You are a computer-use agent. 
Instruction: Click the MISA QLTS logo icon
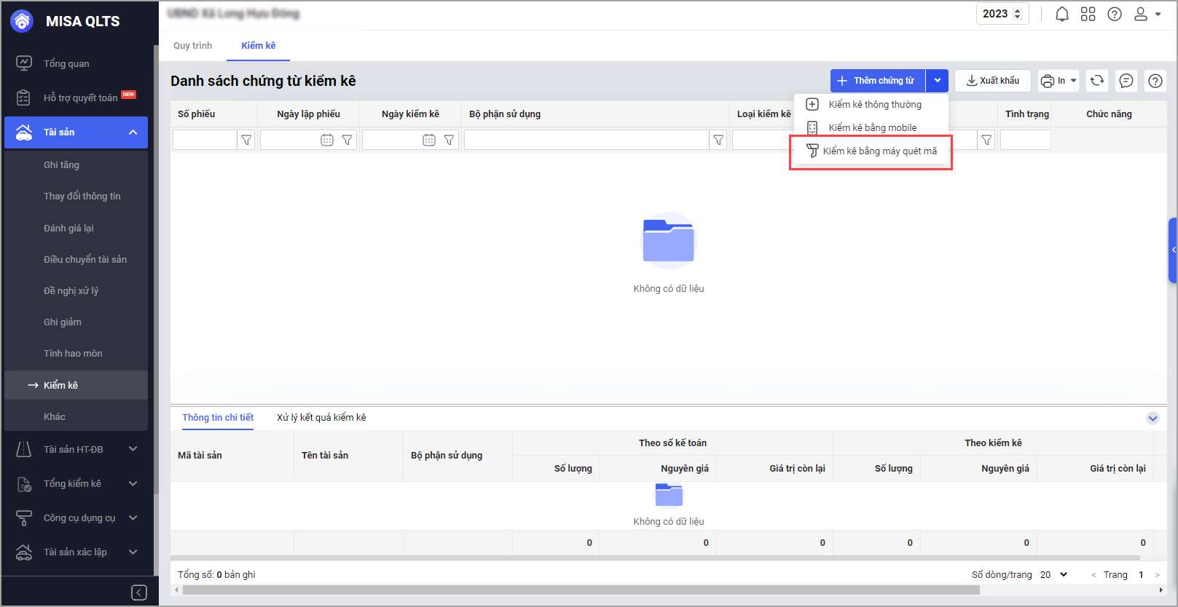[x=22, y=21]
